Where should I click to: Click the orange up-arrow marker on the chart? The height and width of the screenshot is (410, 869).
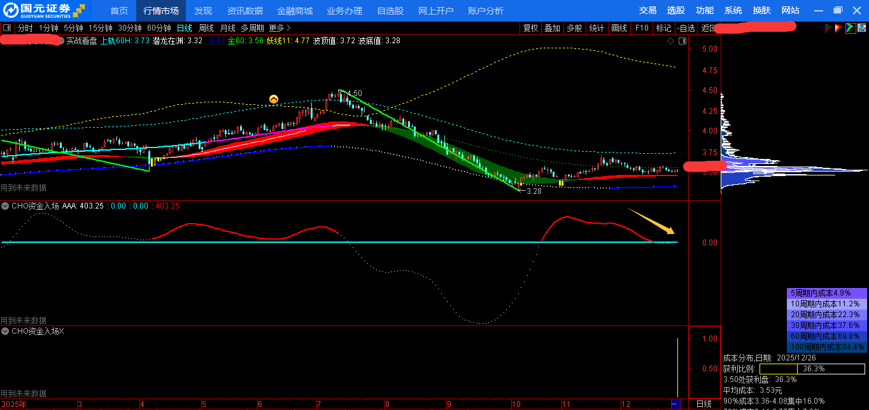click(274, 99)
